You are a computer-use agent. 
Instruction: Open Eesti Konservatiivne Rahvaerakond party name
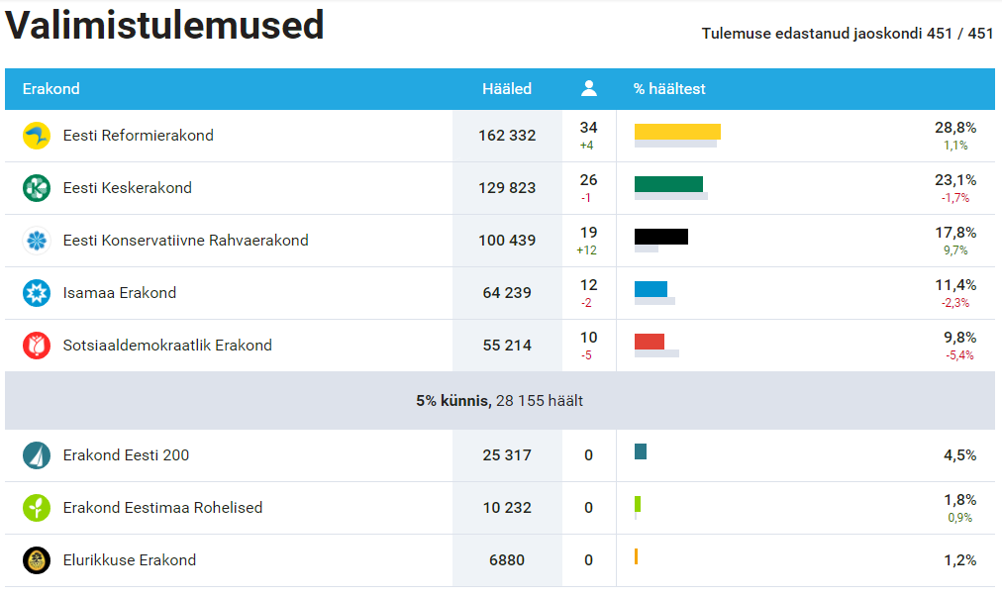click(x=185, y=241)
